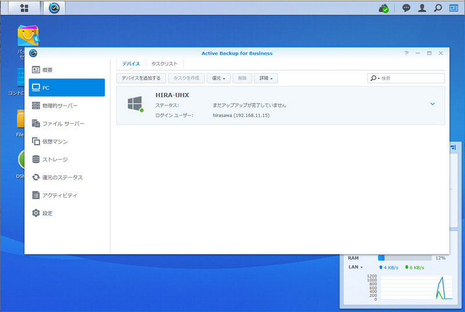This screenshot has height=312, width=465.
Task: Click the まだアップアップが完了していません status text
Action: click(x=249, y=105)
